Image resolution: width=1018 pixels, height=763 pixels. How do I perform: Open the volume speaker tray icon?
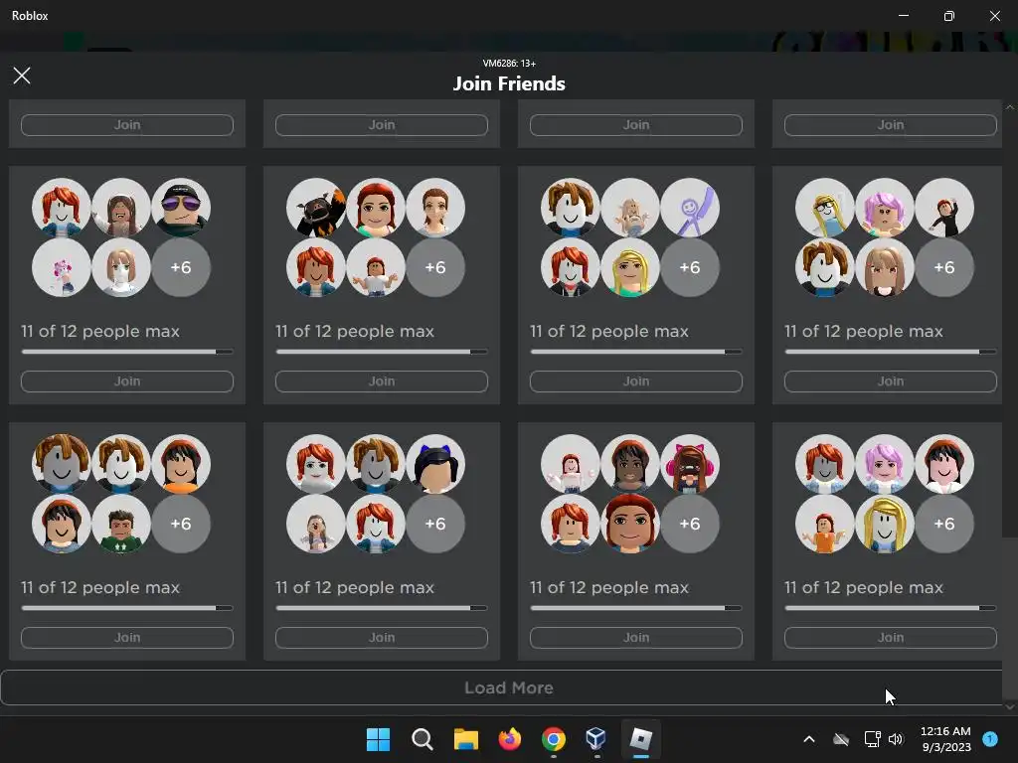coord(896,739)
